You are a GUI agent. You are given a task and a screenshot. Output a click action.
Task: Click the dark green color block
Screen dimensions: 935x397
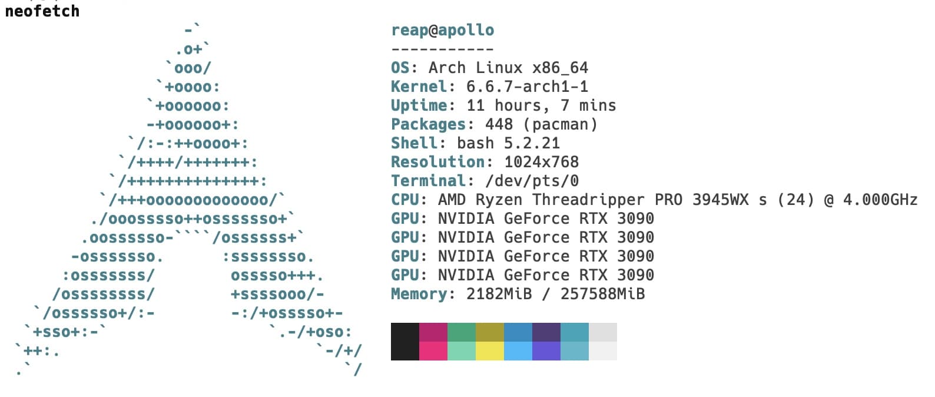(462, 332)
